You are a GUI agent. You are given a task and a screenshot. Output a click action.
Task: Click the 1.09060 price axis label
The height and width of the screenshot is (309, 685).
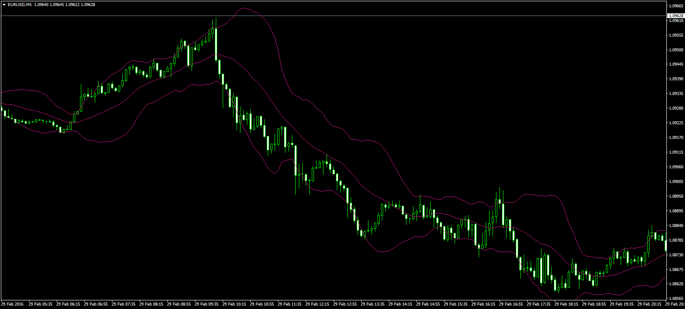(x=676, y=167)
